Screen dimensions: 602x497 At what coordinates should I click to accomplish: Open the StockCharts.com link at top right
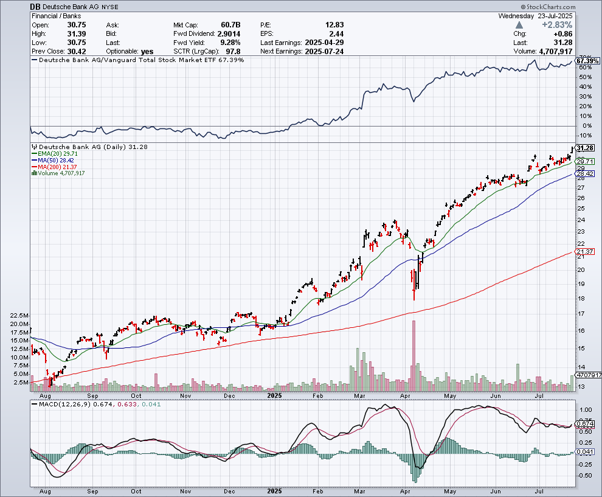pyautogui.click(x=548, y=7)
